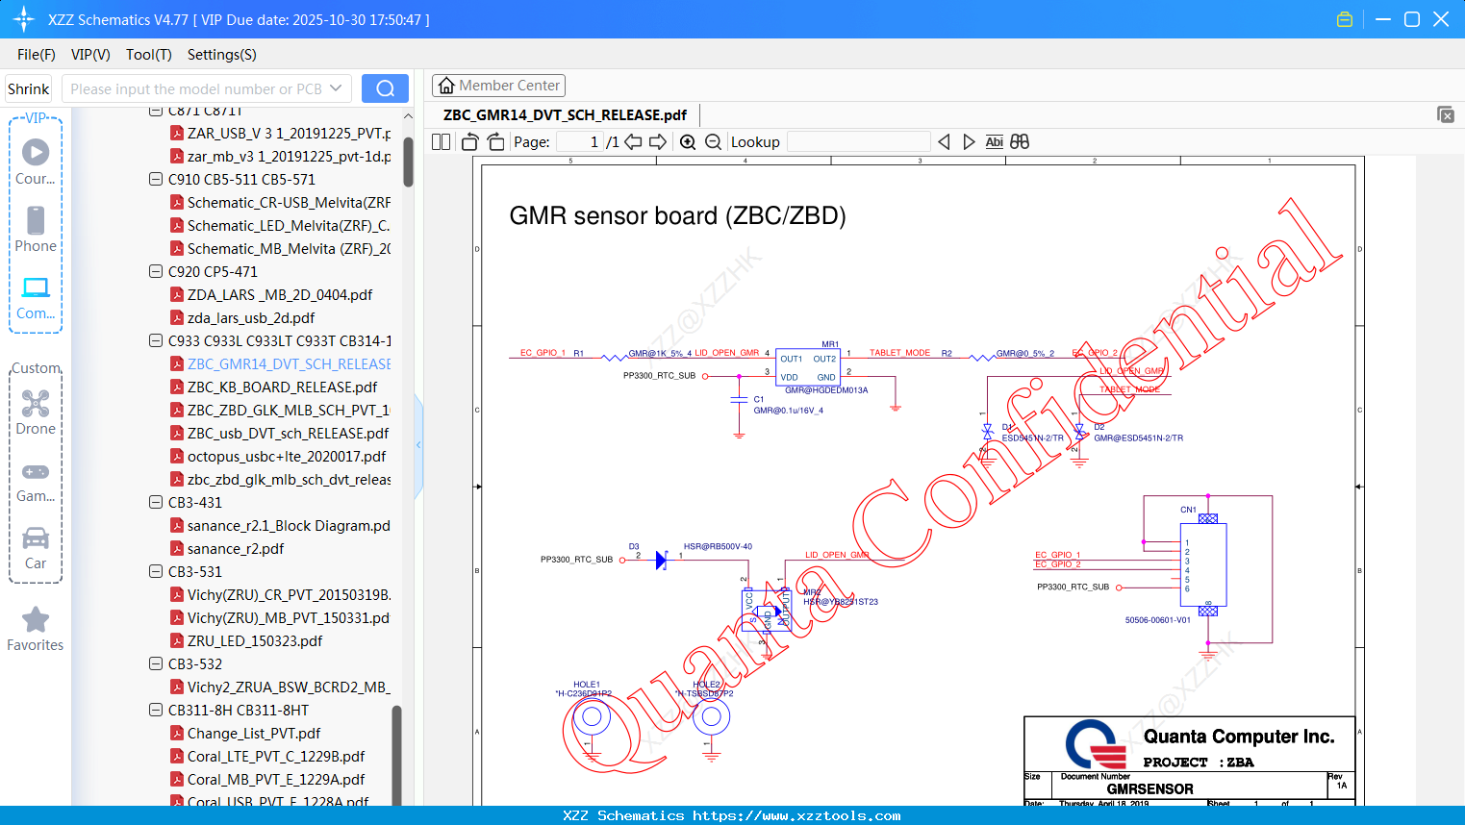The width and height of the screenshot is (1465, 825).
Task: Open the Settings(S) menu
Action: [x=222, y=55]
